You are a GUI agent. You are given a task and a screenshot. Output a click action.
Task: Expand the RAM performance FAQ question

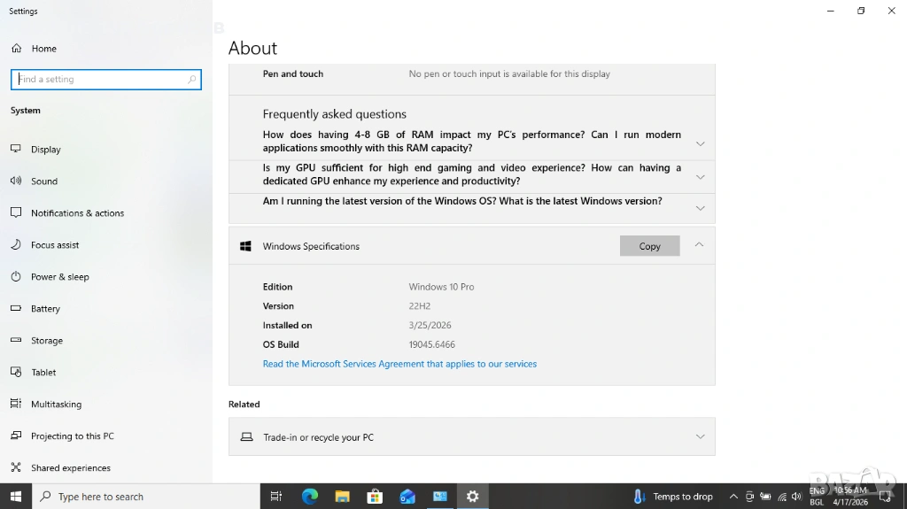[700, 143]
